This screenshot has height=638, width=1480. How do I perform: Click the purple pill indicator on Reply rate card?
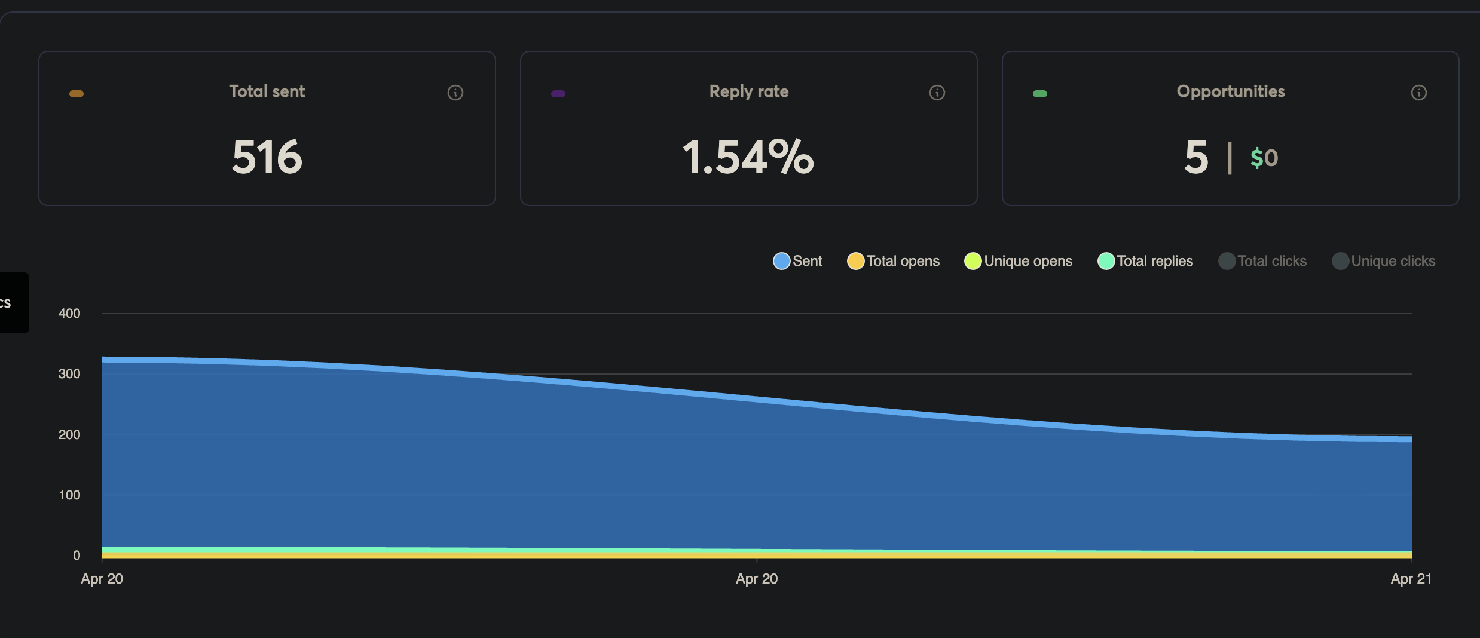(x=558, y=94)
